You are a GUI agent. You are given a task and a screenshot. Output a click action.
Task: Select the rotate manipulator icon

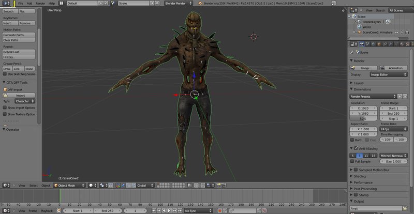click(128, 185)
